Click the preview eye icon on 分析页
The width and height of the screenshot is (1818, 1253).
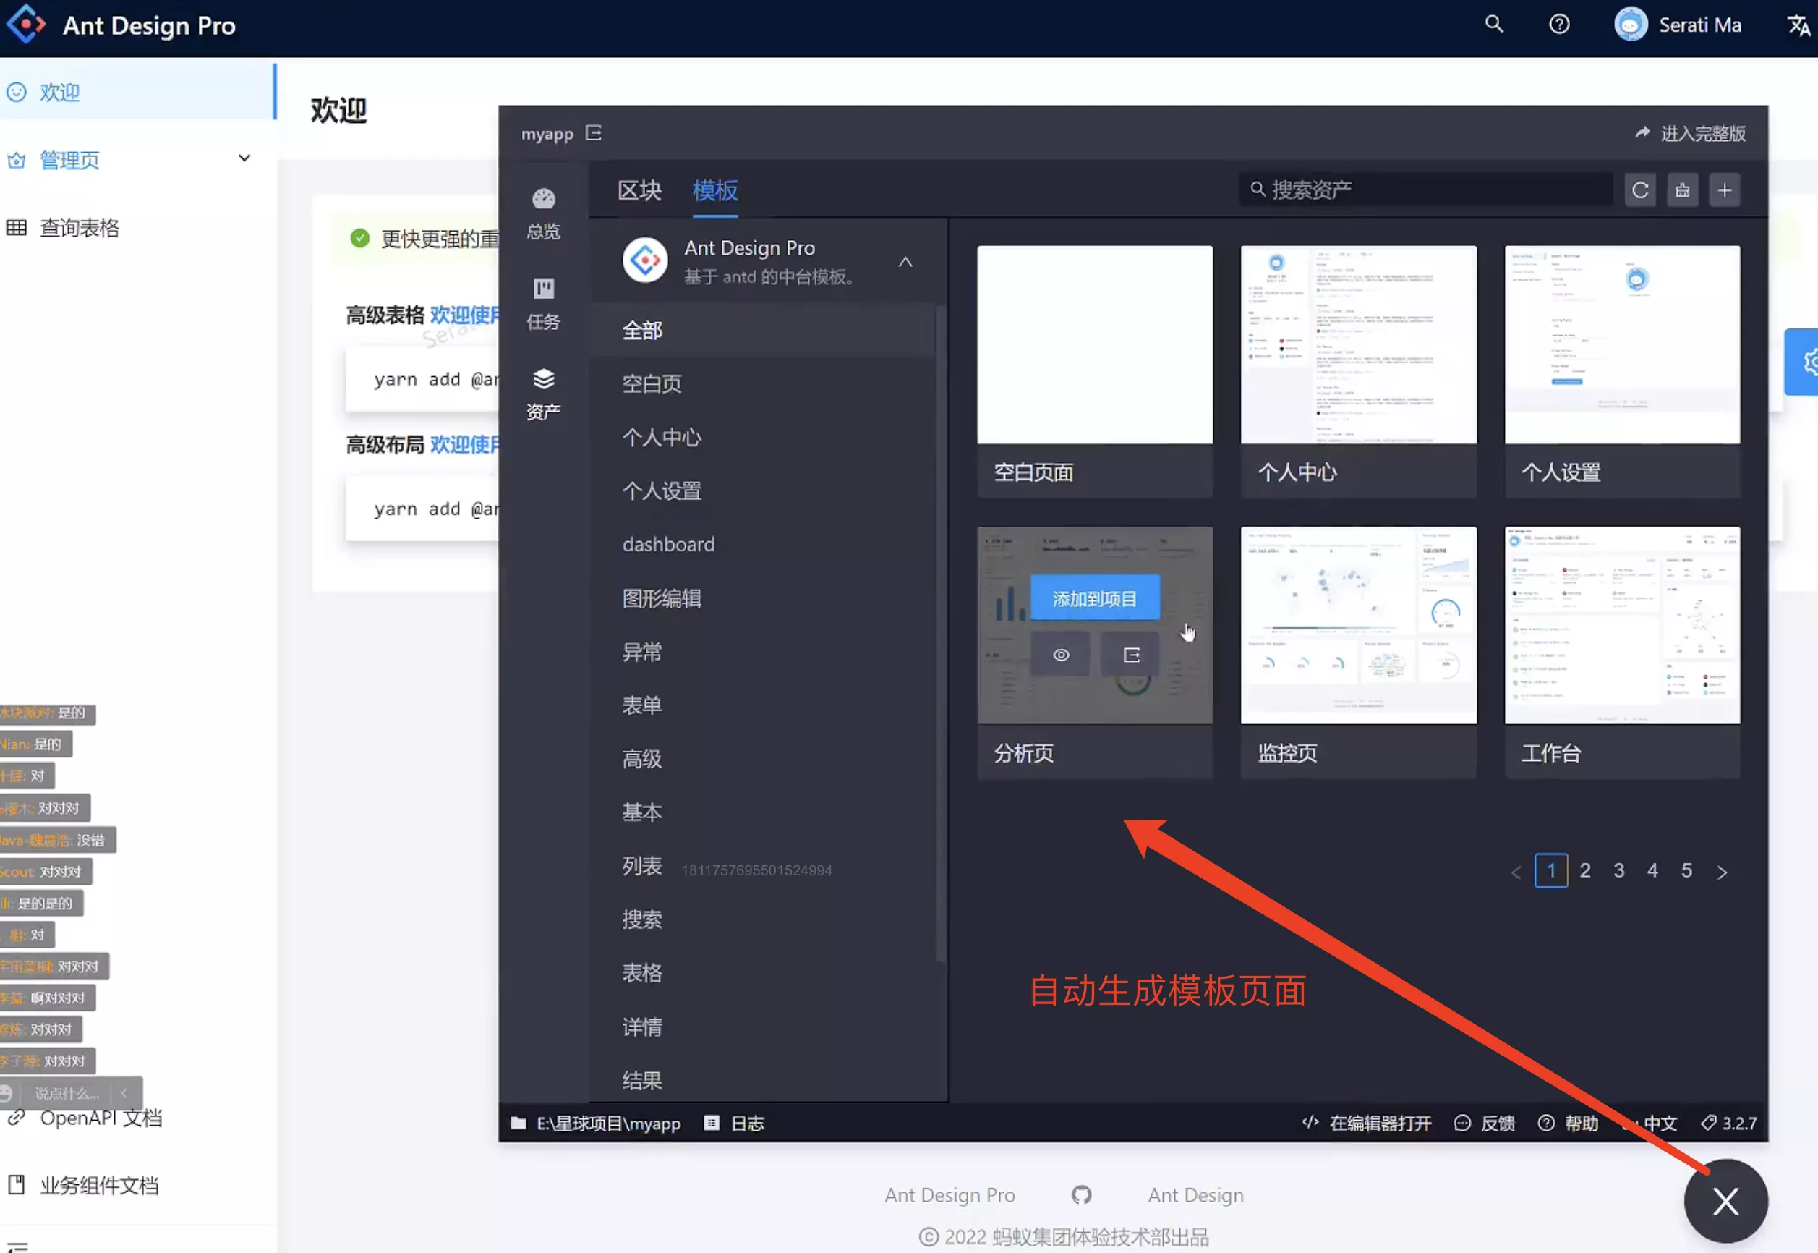[1061, 655]
